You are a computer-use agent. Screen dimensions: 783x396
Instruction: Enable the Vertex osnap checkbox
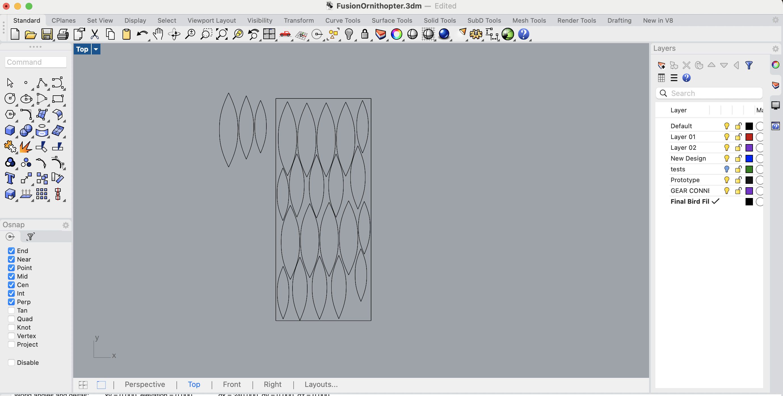pos(11,336)
